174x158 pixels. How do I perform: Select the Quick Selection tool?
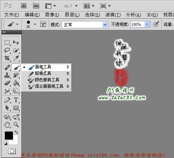[16, 50]
